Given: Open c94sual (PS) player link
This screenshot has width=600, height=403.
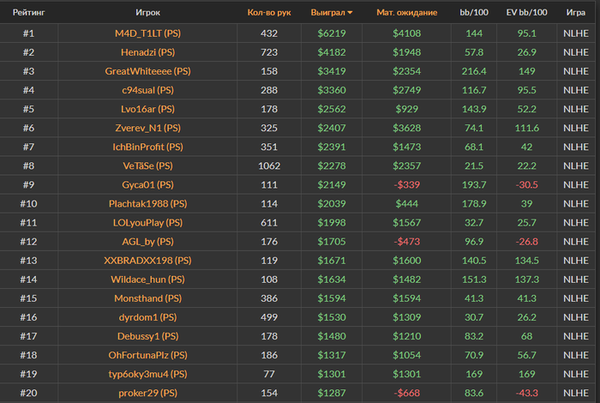Looking at the screenshot, I should click(x=147, y=90).
